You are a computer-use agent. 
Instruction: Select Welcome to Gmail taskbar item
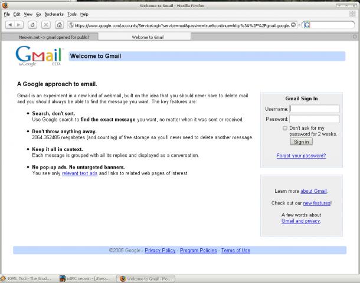pyautogui.click(x=146, y=279)
